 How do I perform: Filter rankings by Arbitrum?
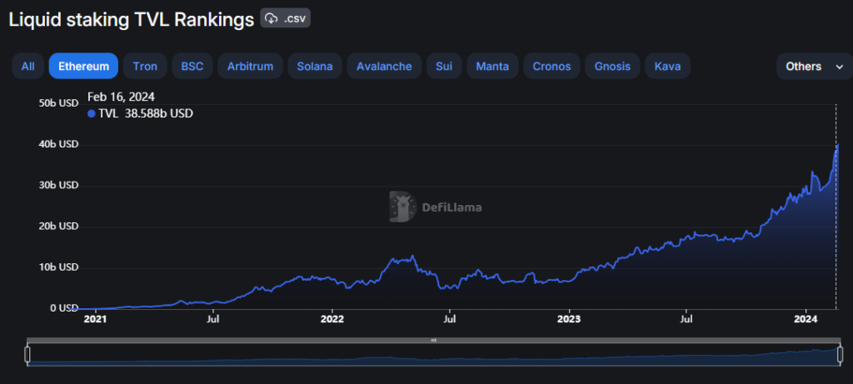[x=250, y=66]
